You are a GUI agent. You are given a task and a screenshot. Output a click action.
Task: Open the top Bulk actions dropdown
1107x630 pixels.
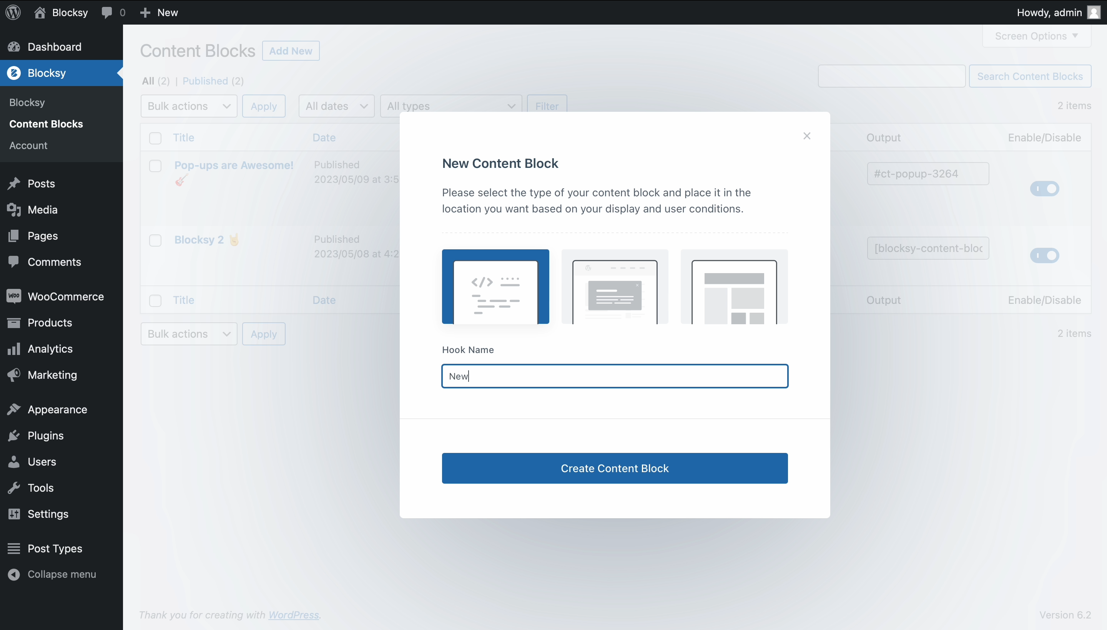coord(189,106)
